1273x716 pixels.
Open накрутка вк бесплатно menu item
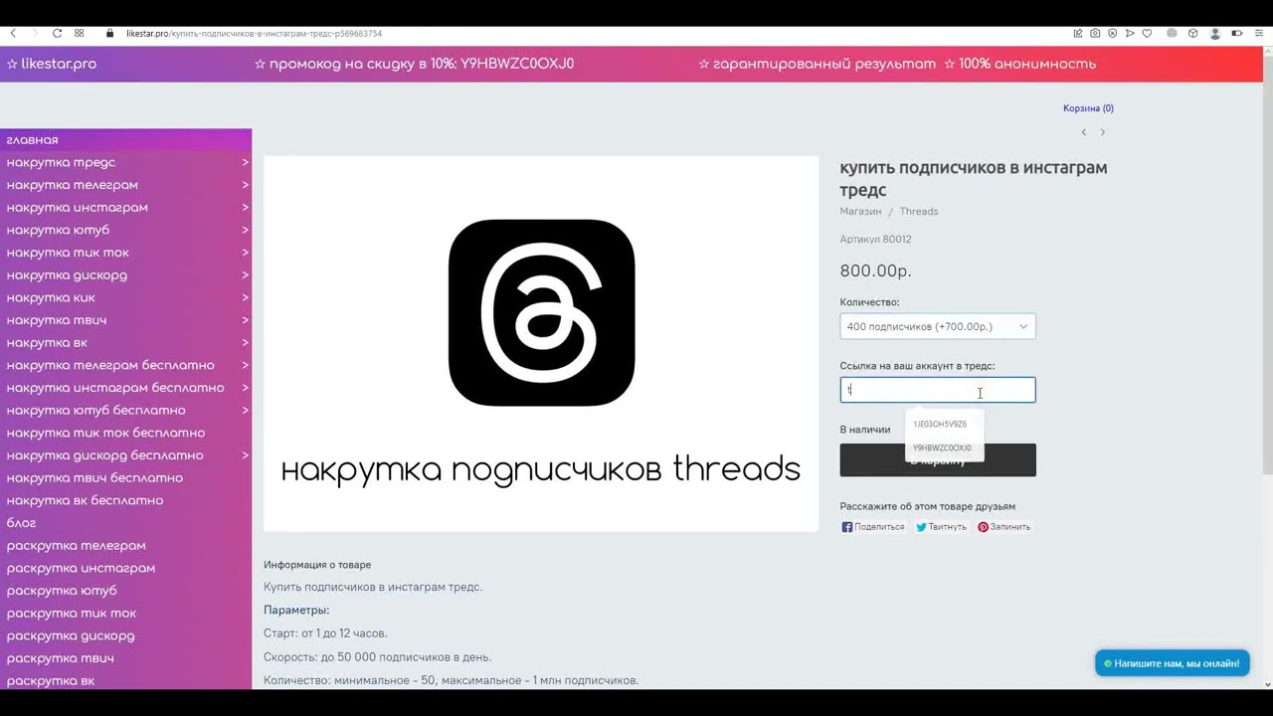125,500
